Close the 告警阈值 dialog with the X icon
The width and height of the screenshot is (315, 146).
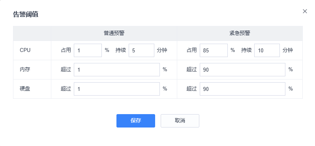coord(305,11)
